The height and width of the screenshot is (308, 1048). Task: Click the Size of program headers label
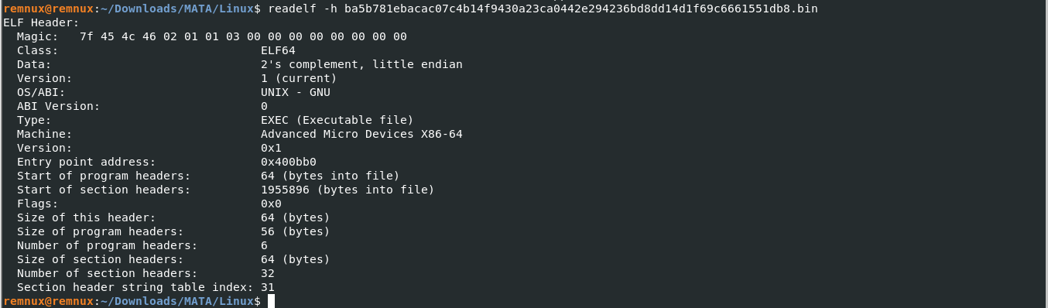pyautogui.click(x=100, y=231)
